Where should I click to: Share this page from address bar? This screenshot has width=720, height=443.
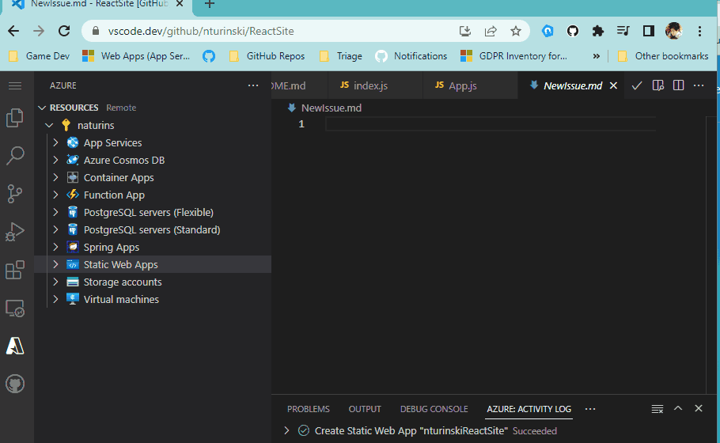click(491, 31)
